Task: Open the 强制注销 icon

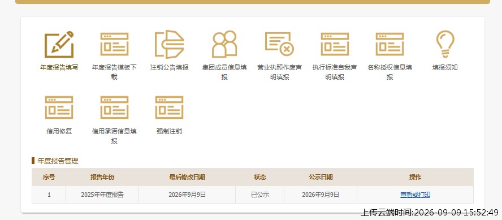Action: [170, 107]
